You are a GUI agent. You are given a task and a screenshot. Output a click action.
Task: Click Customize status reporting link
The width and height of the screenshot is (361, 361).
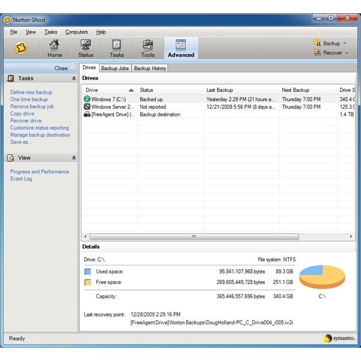[x=40, y=128]
